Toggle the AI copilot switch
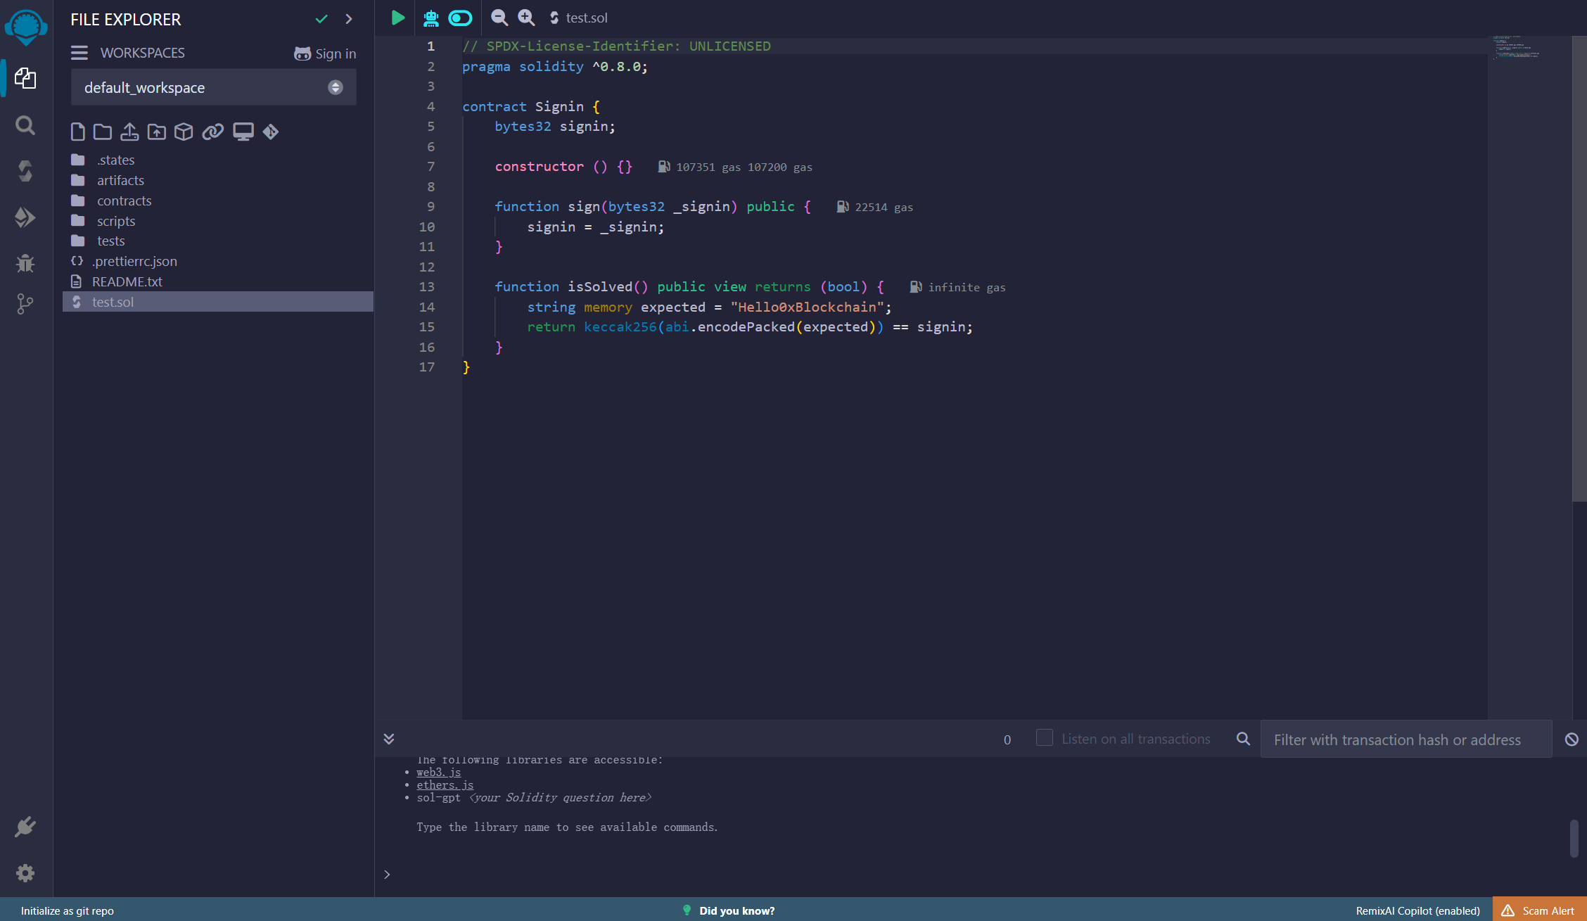 point(461,18)
